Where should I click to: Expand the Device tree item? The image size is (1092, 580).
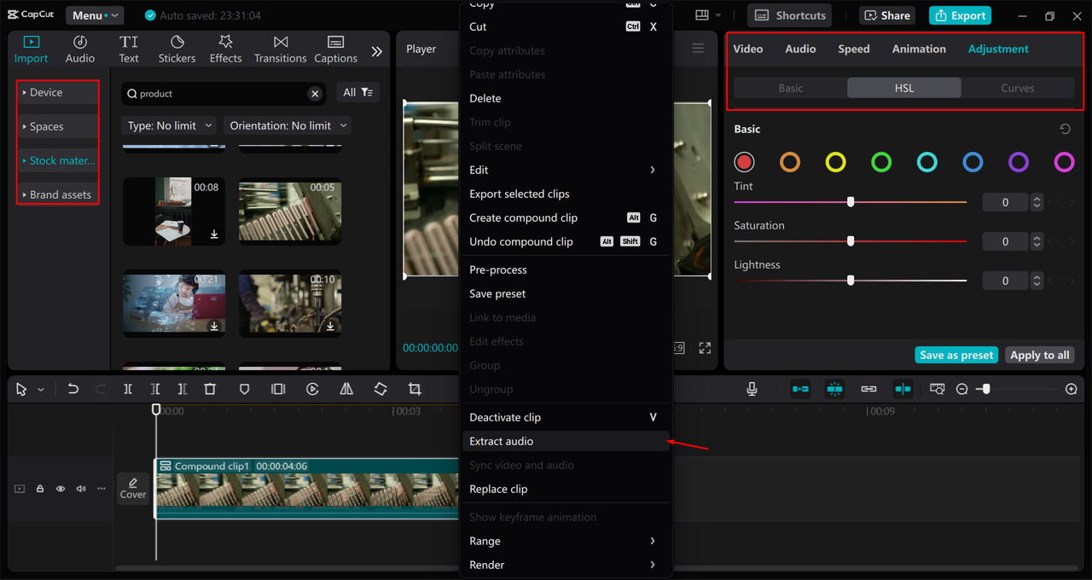point(58,92)
